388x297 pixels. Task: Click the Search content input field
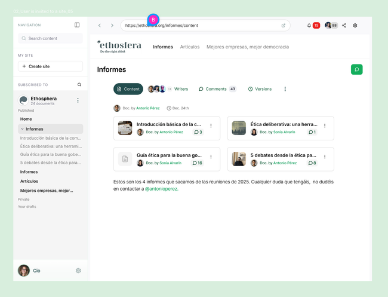tap(50, 38)
